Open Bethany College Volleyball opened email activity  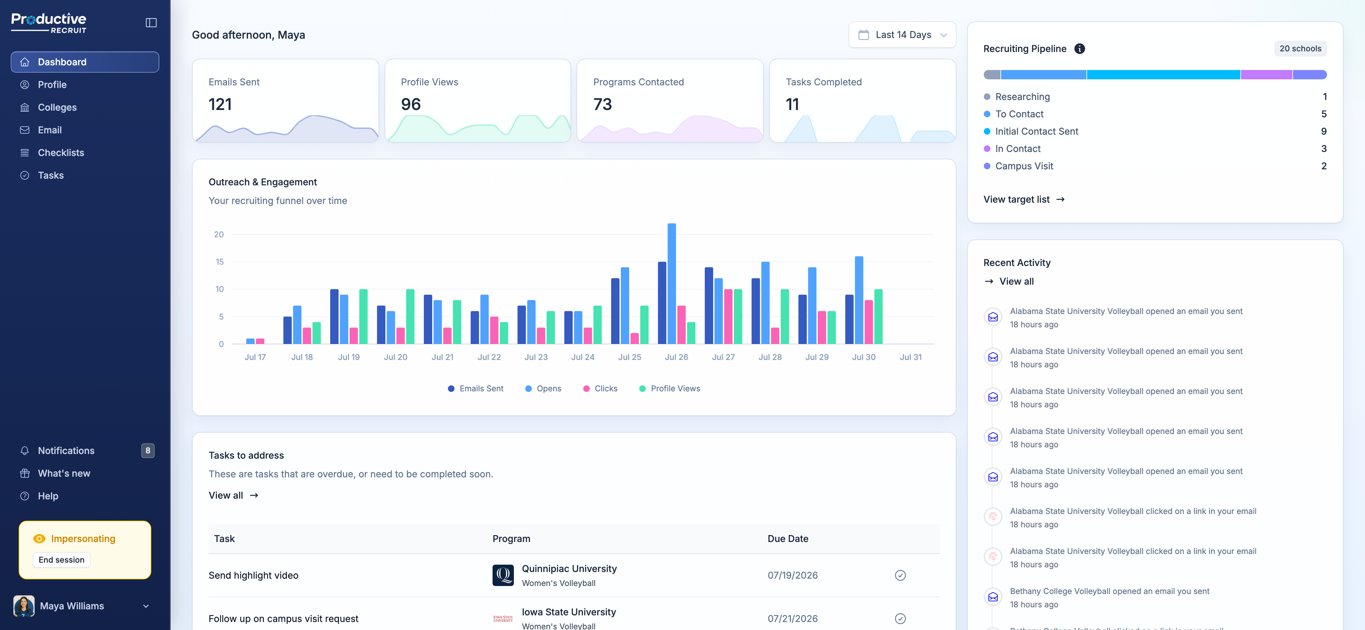tap(1110, 591)
